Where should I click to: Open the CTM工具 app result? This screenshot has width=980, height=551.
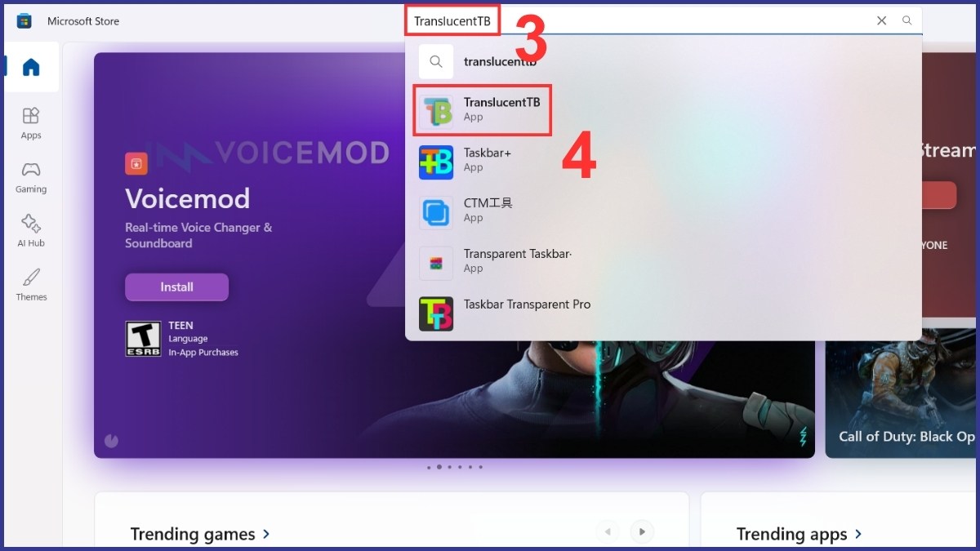tap(663, 211)
